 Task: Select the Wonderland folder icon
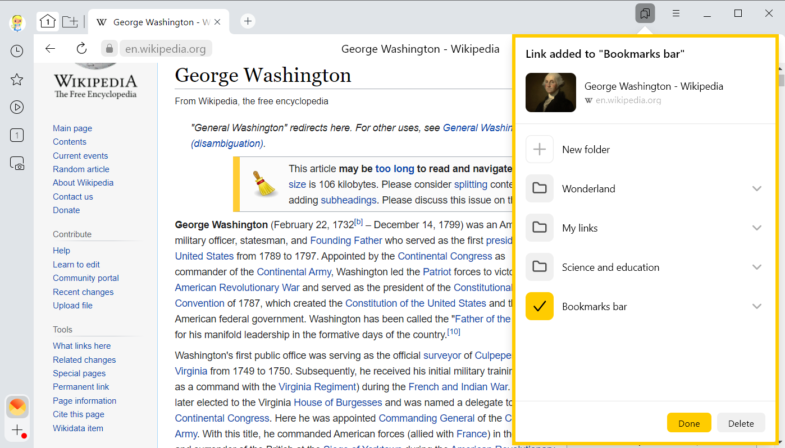[540, 188]
